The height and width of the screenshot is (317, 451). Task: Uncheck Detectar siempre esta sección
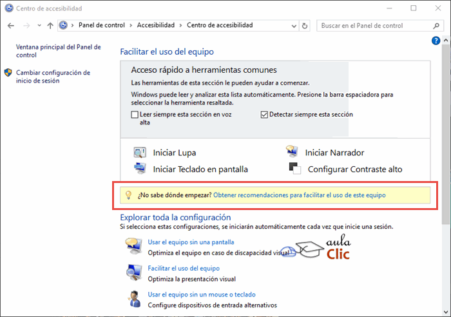(x=264, y=115)
